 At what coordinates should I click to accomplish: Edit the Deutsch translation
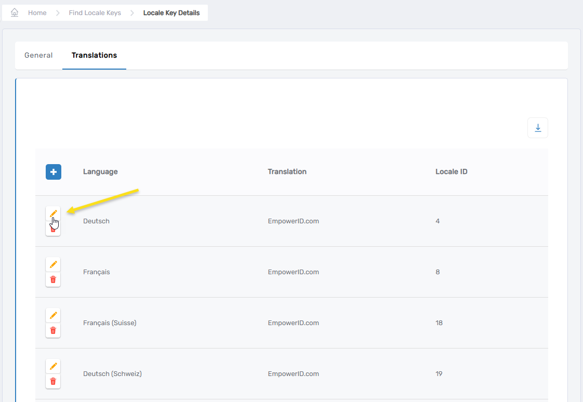(53, 213)
